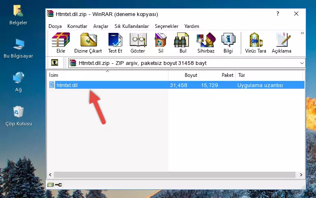This screenshot has height=198, width=316.
Task: Open the Seçenekler menu
Action: [166, 26]
